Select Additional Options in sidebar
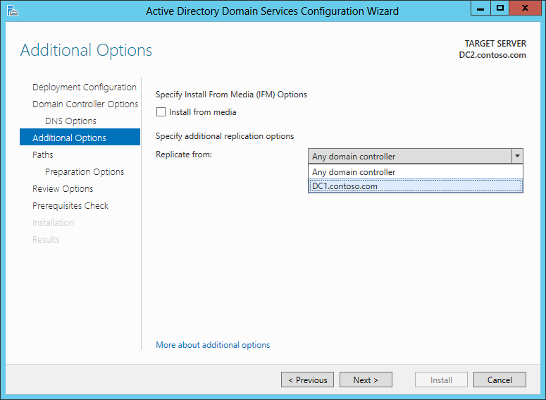This screenshot has height=400, width=546. coord(69,138)
